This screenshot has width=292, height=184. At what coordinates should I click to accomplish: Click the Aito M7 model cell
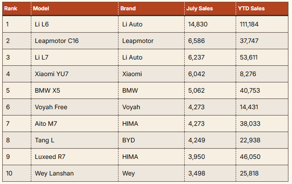pos(47,124)
